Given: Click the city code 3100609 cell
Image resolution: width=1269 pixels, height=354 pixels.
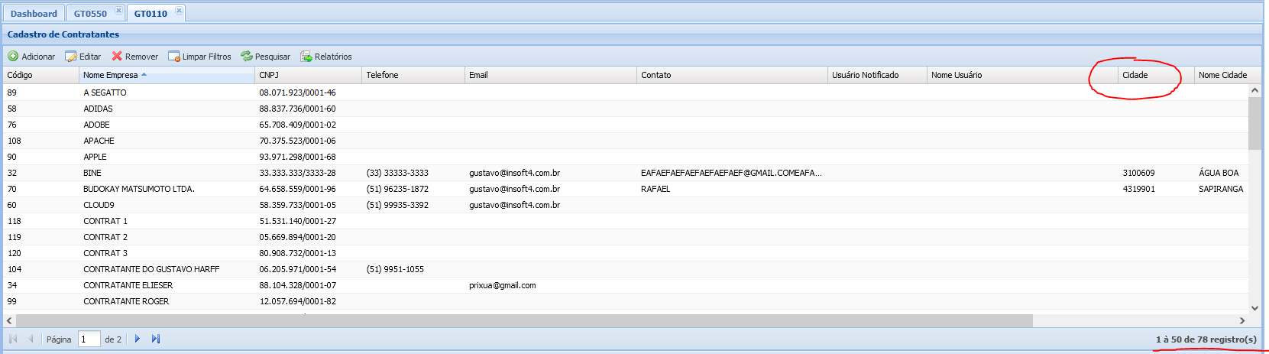Looking at the screenshot, I should [1156, 173].
